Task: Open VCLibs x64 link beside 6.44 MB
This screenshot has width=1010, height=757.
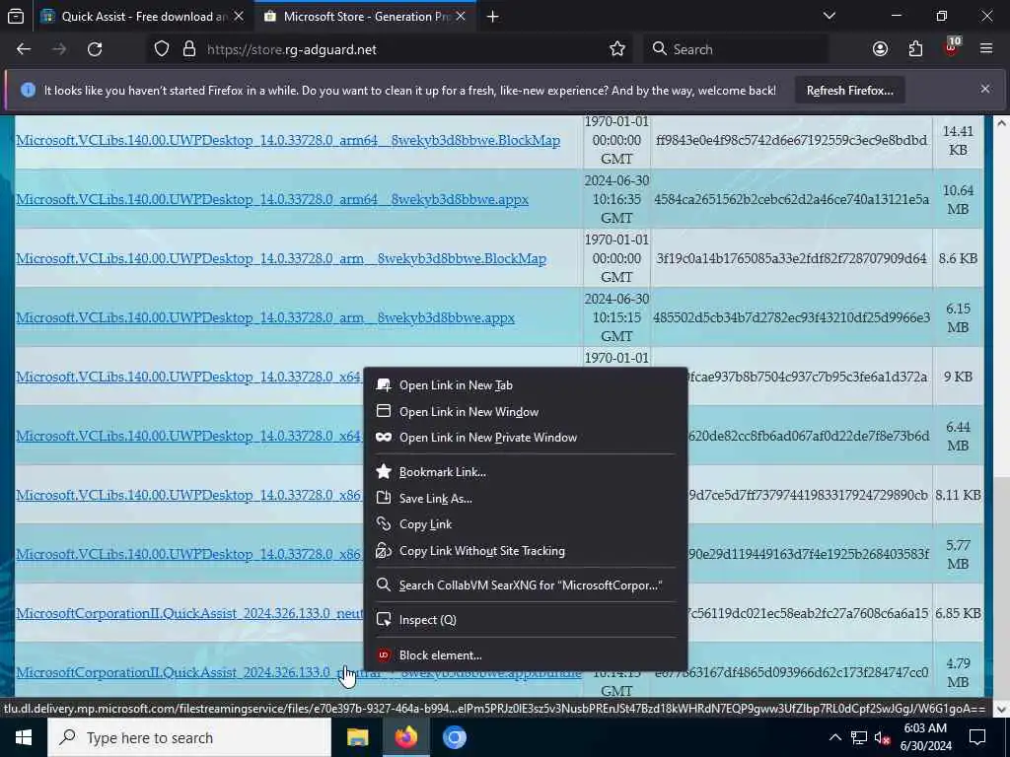Action: coord(189,436)
